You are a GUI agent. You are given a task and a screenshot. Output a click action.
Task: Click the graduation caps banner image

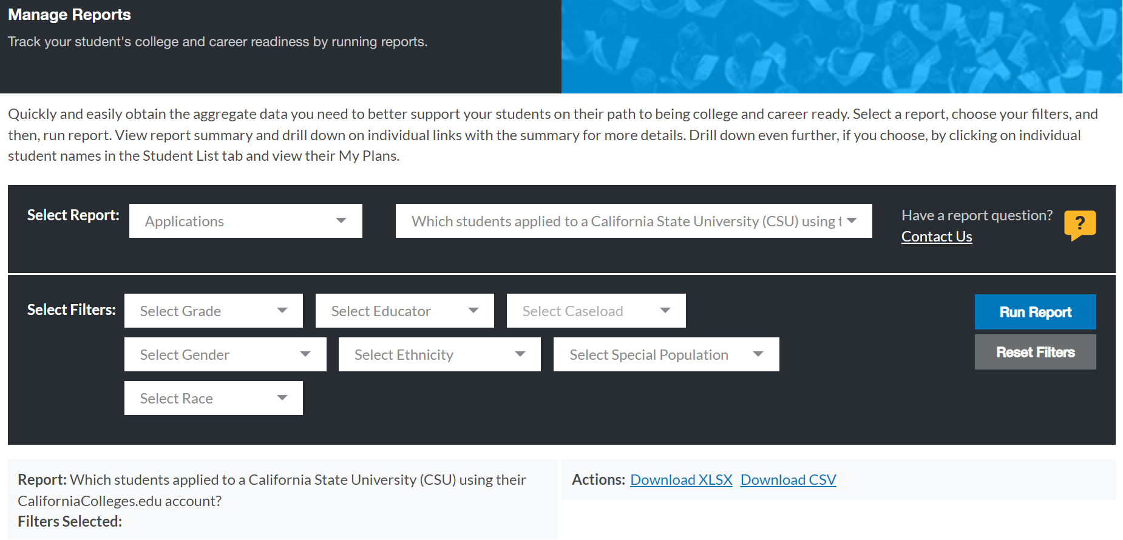pos(842,47)
